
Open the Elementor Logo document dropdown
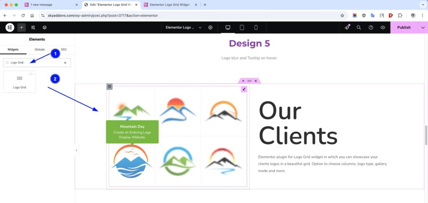pos(183,28)
